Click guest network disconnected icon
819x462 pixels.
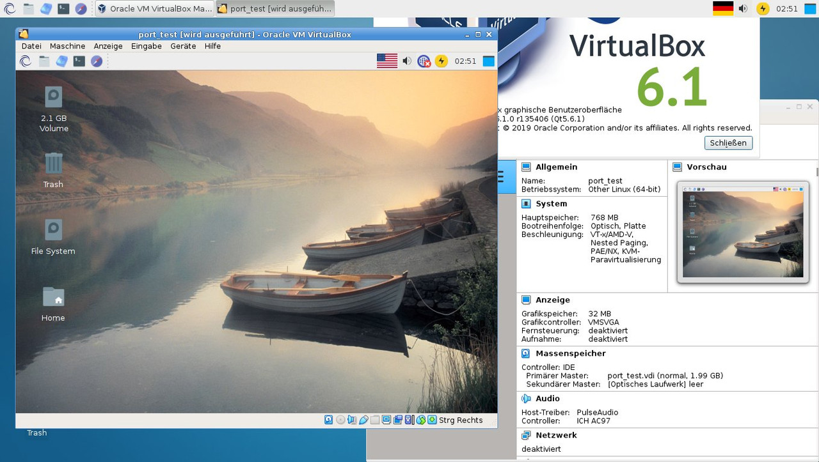pyautogui.click(x=424, y=61)
